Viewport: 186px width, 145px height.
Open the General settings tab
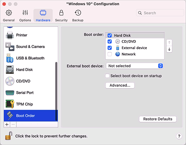point(9,16)
